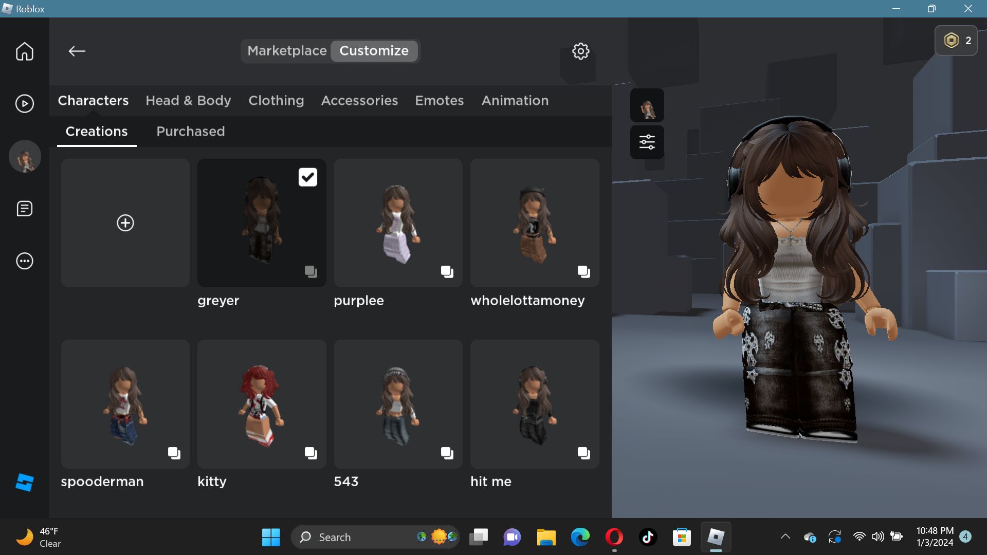This screenshot has width=987, height=555.
Task: Select the wholelottamoney outfit thumbnail
Action: coord(535,223)
